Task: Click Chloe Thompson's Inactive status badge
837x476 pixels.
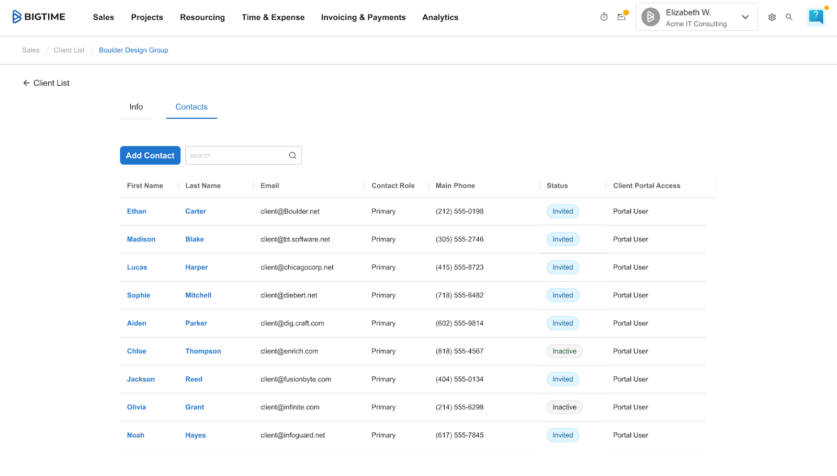Action: coord(564,352)
